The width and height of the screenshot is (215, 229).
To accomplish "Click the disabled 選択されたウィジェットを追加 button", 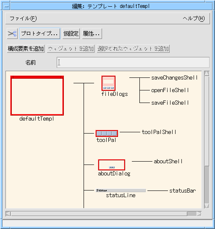I will [x=133, y=49].
